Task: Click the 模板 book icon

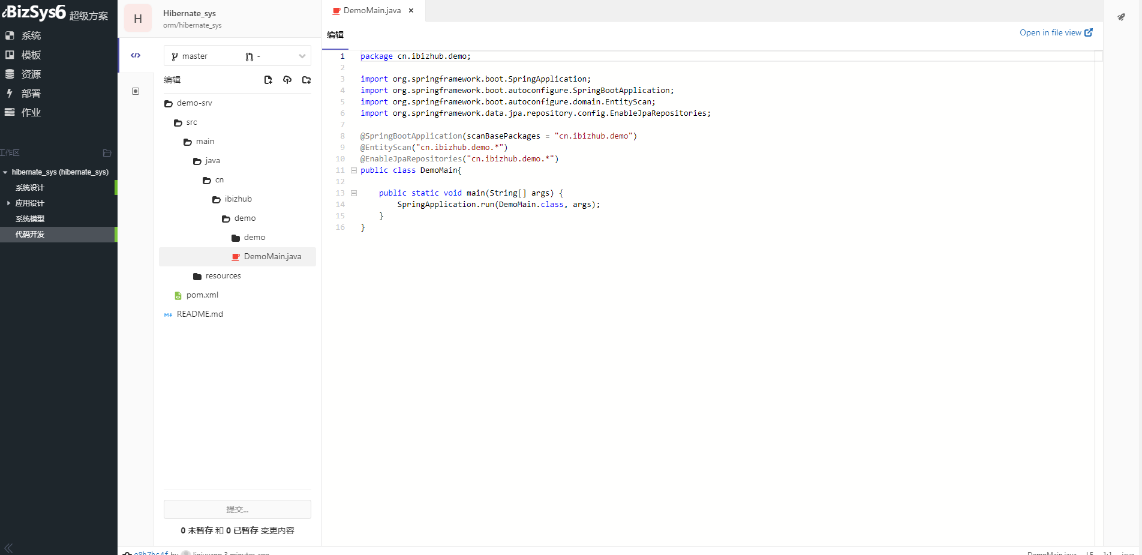Action: 10,55
